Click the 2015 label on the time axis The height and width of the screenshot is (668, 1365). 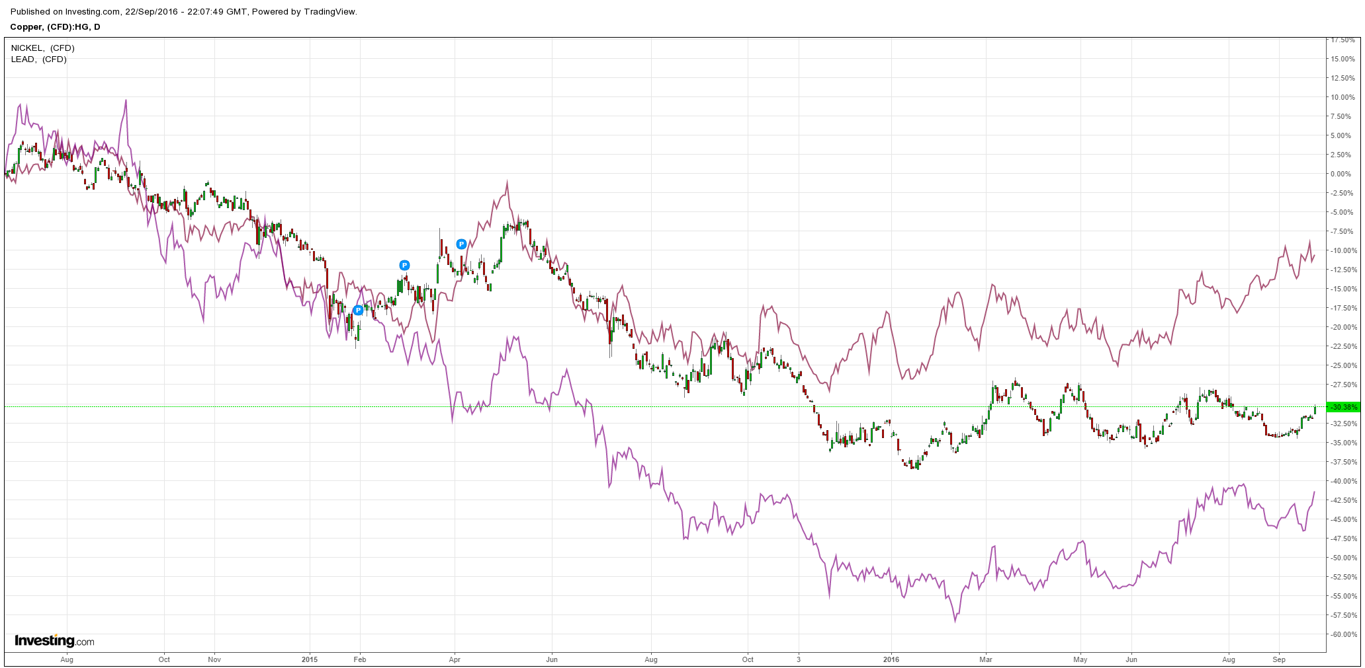310,659
